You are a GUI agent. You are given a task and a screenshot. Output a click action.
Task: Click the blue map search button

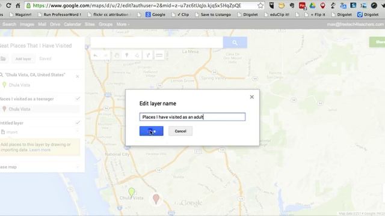click(x=235, y=43)
